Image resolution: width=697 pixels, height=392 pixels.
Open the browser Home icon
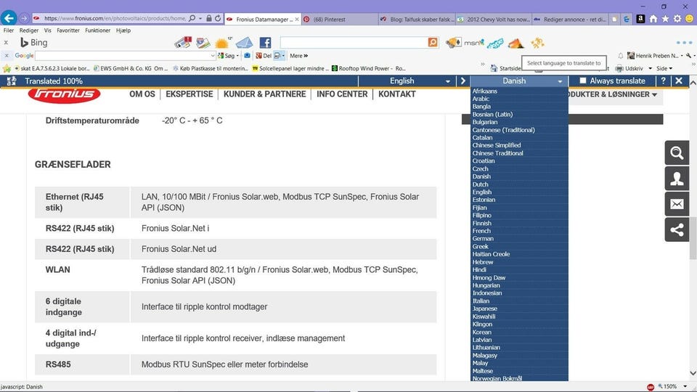tap(653, 19)
